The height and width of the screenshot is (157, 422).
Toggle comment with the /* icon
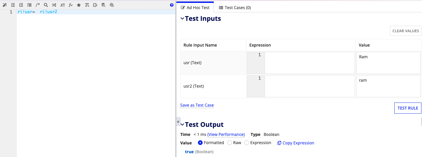click(38, 5)
